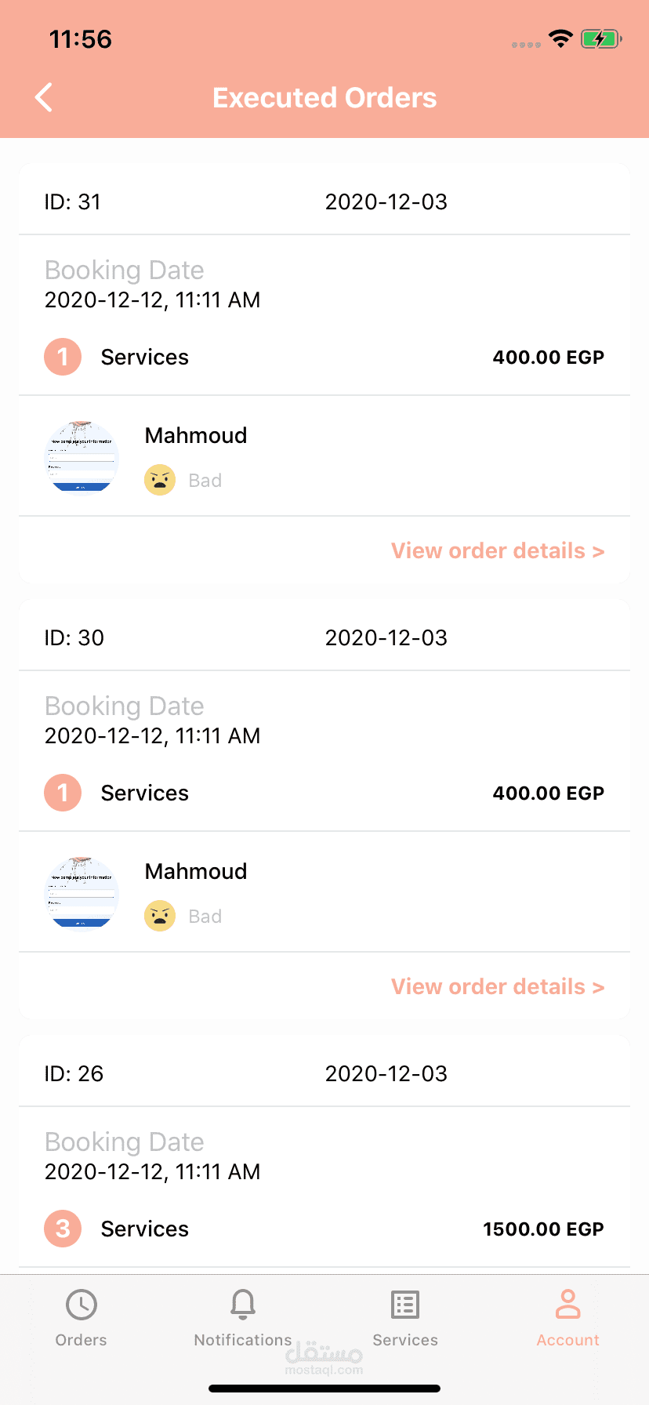View order details for ID 31
Viewport: 649px width, 1405px height.
coord(498,550)
